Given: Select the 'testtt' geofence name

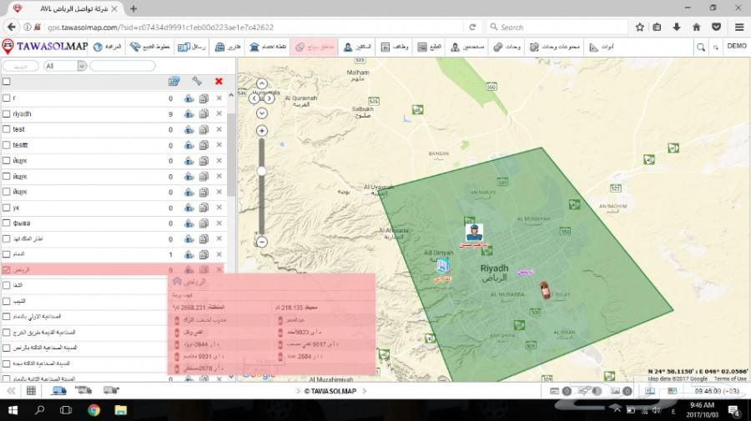Looking at the screenshot, I should point(20,145).
